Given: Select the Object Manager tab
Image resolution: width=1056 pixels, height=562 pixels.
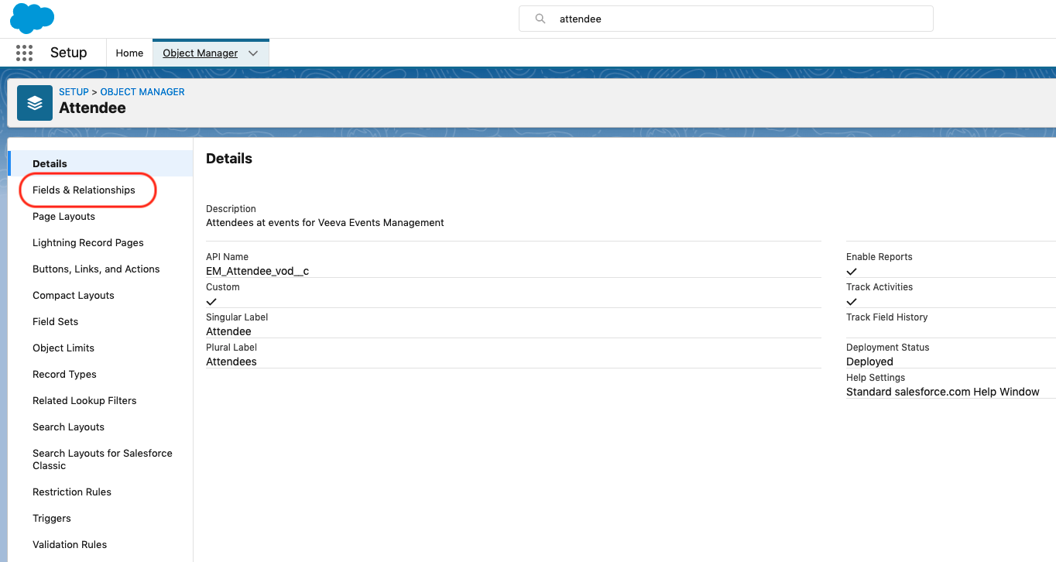Looking at the screenshot, I should 200,53.
